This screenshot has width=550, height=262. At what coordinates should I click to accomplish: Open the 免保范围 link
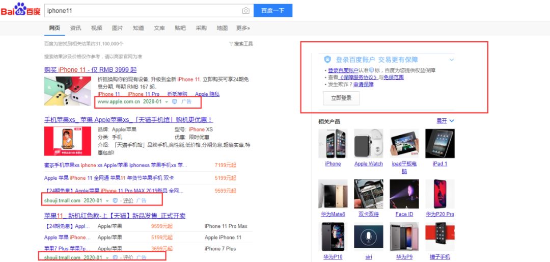coord(394,77)
